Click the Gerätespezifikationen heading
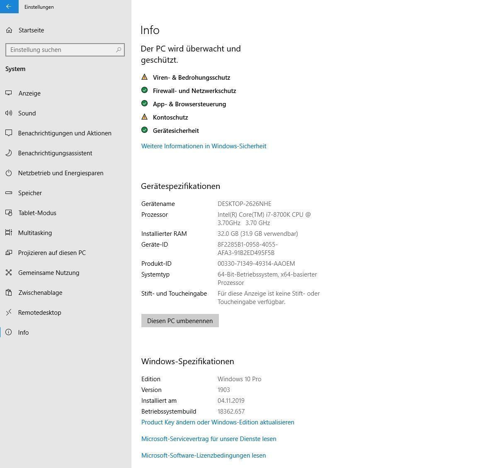The image size is (478, 468). coord(180,186)
